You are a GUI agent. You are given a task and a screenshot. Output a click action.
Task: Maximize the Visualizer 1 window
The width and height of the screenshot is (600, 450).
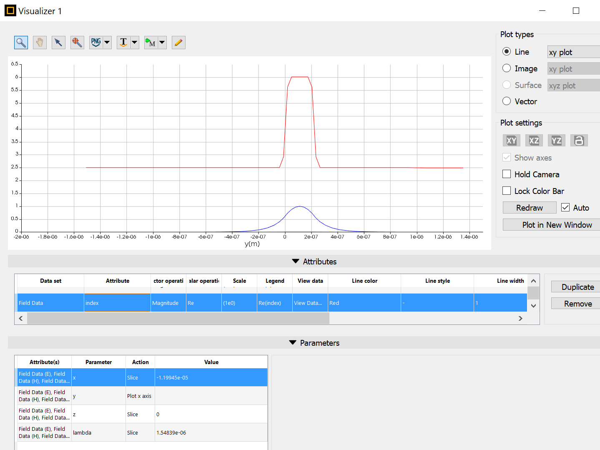(576, 11)
